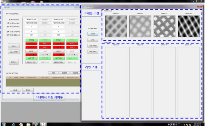The width and height of the screenshot is (205, 126).
Task: Toggle AMP ON for the fourth motor
Action: [72, 58]
